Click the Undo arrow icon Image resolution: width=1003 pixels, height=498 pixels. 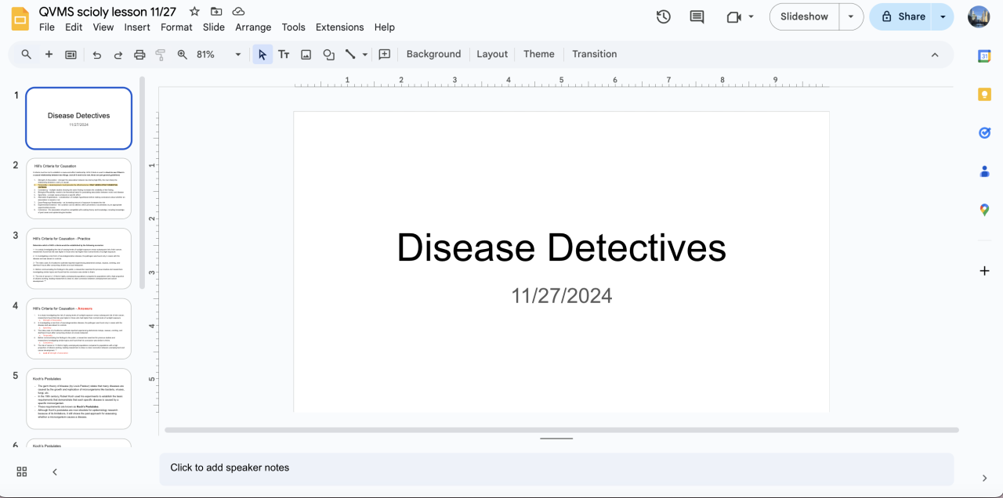coord(96,55)
